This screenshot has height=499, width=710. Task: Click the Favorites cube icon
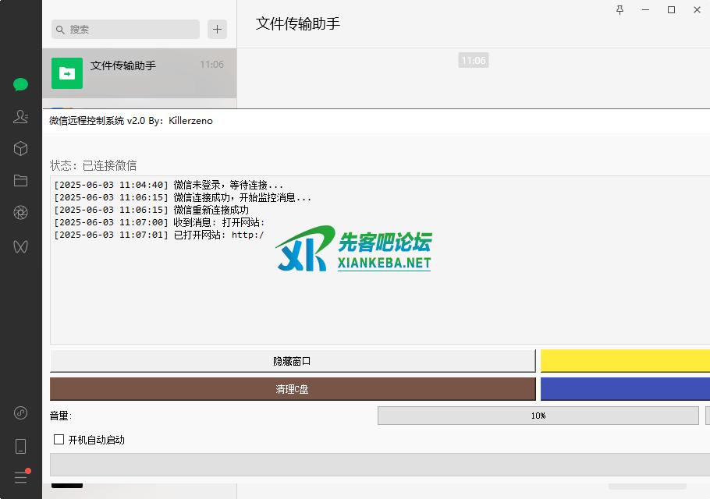20,148
